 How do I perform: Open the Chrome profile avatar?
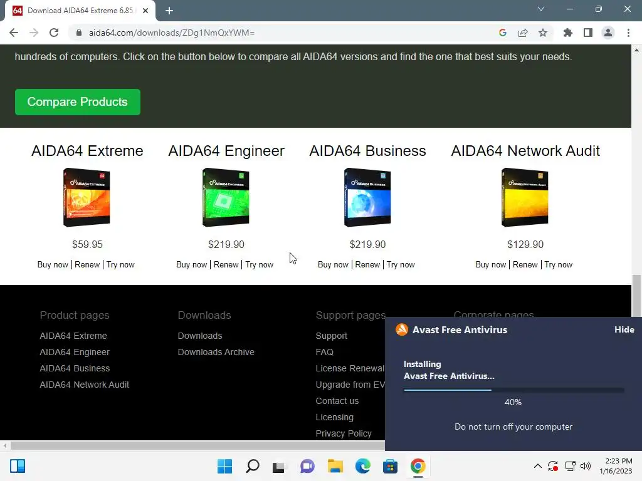tap(608, 33)
